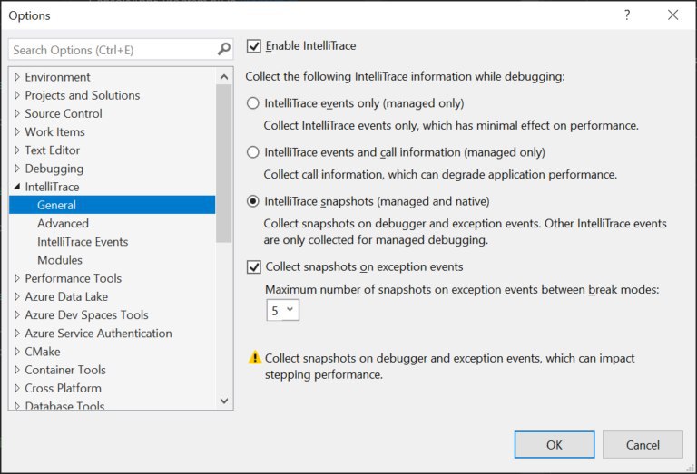Click the options tree scrollbar thumb

(224, 163)
